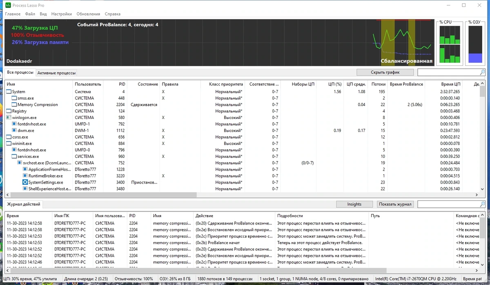This screenshot has height=285, width=490.
Task: Sort by Потоки column header
Action: (x=378, y=84)
